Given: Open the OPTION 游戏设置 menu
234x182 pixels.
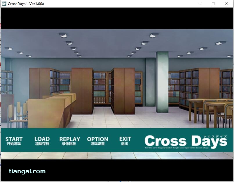Looking at the screenshot, I should coord(98,141).
